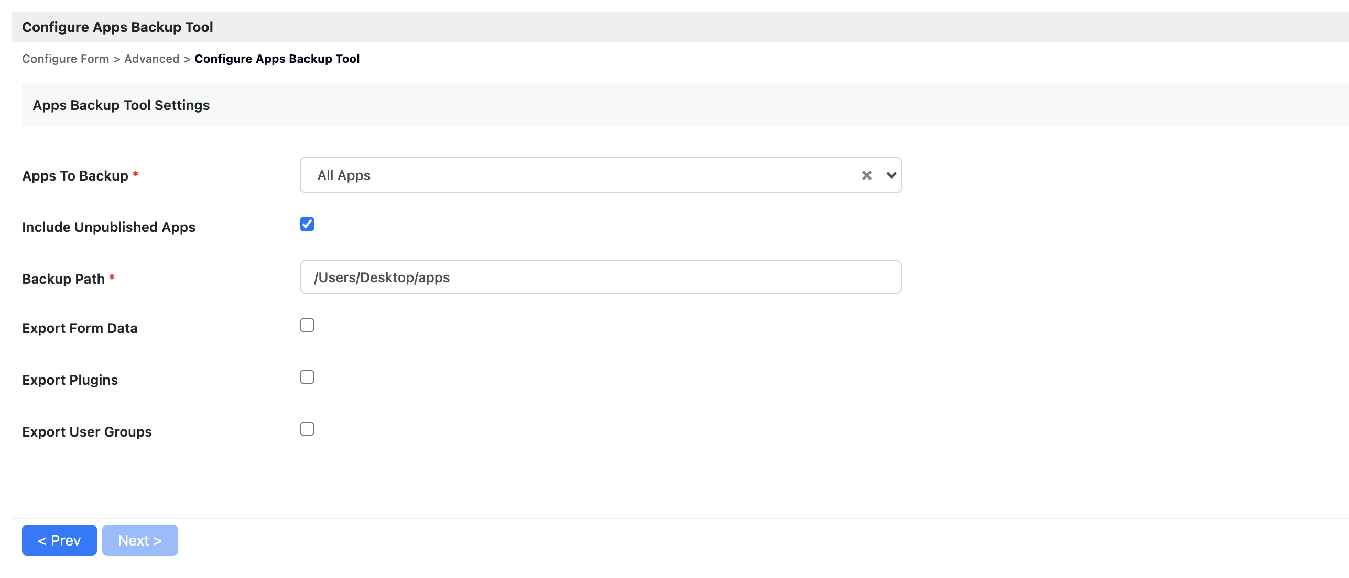Click the Include Unpublished Apps label
Screen dimensions: 1349x578
pos(108,227)
